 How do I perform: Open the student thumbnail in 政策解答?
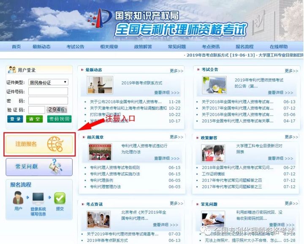coord(213,153)
